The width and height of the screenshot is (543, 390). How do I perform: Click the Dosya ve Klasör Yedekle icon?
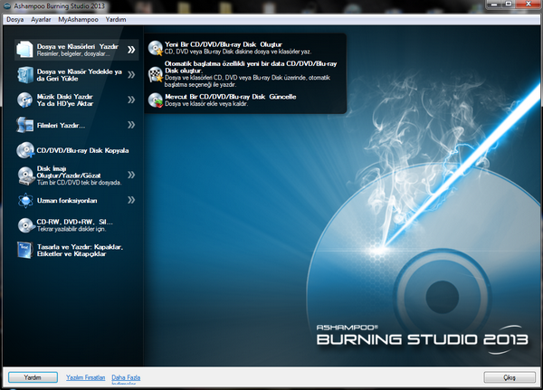(25, 74)
